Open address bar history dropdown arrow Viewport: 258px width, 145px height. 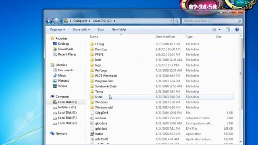pos(171,21)
